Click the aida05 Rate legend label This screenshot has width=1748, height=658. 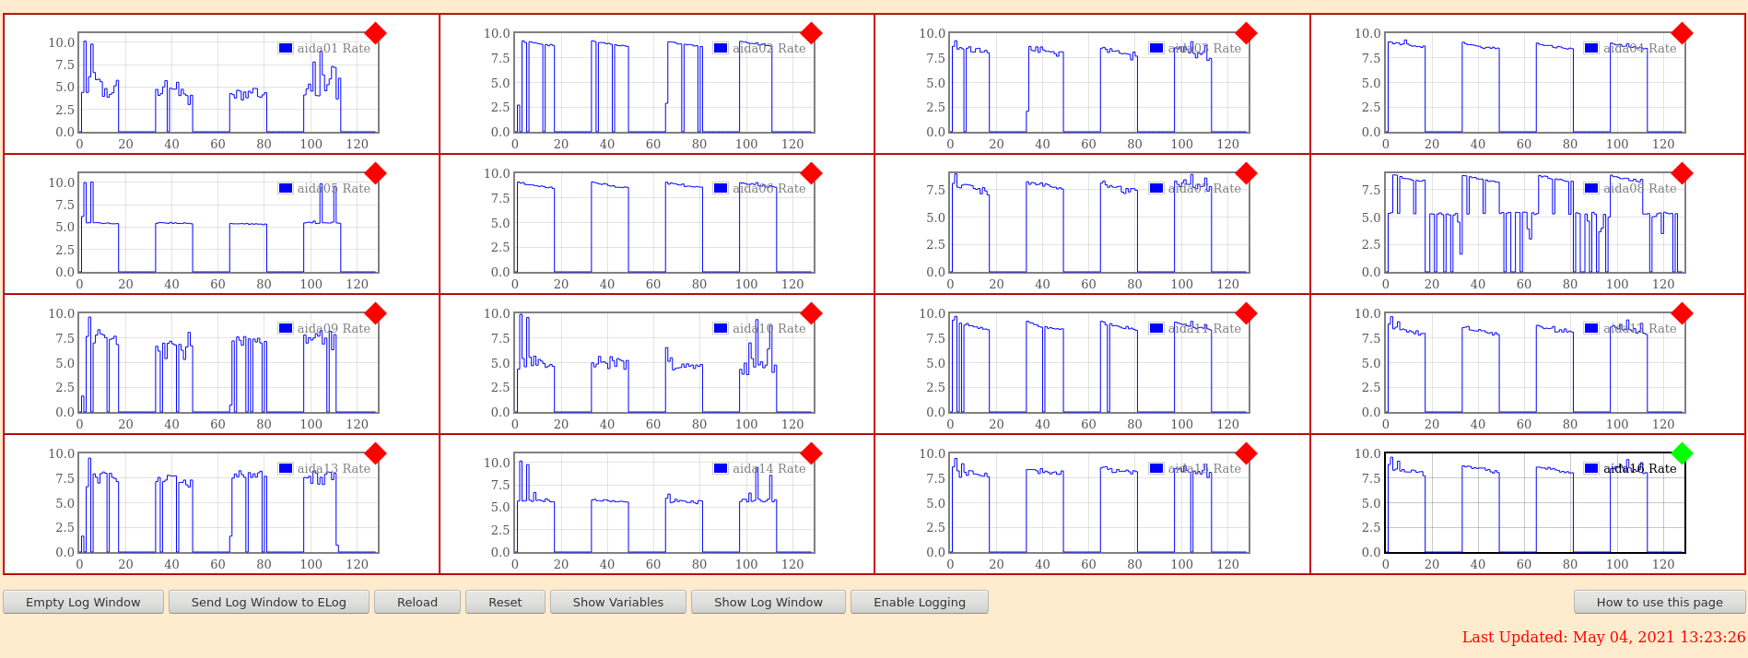(x=334, y=188)
